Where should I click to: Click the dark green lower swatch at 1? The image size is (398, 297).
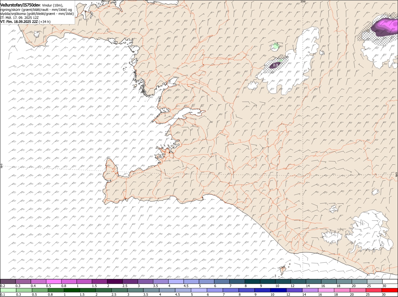click(x=72, y=290)
